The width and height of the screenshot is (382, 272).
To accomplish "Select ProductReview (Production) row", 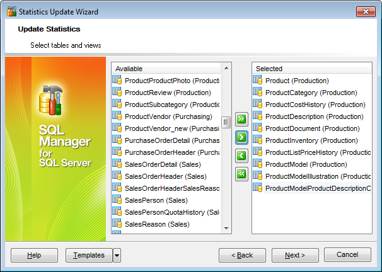I will pos(166,93).
